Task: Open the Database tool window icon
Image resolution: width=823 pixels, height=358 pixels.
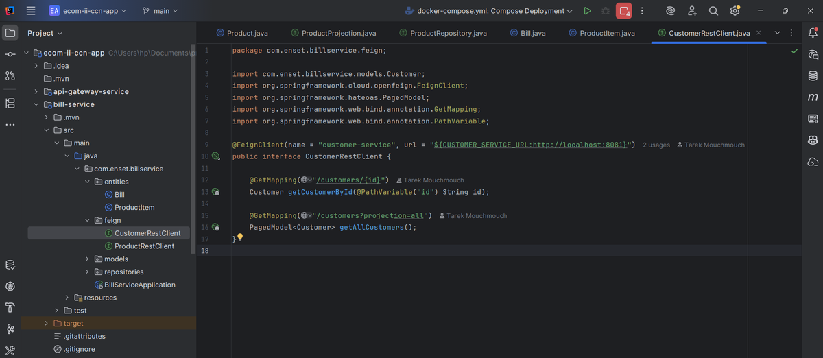Action: pyautogui.click(x=813, y=75)
